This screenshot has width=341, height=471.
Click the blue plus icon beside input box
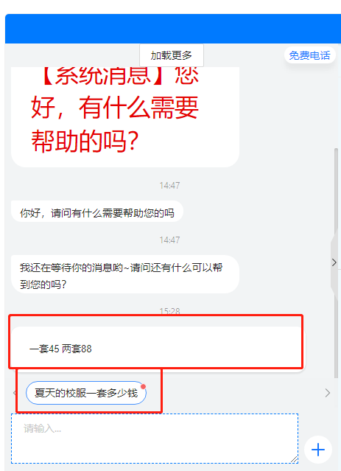point(318,450)
